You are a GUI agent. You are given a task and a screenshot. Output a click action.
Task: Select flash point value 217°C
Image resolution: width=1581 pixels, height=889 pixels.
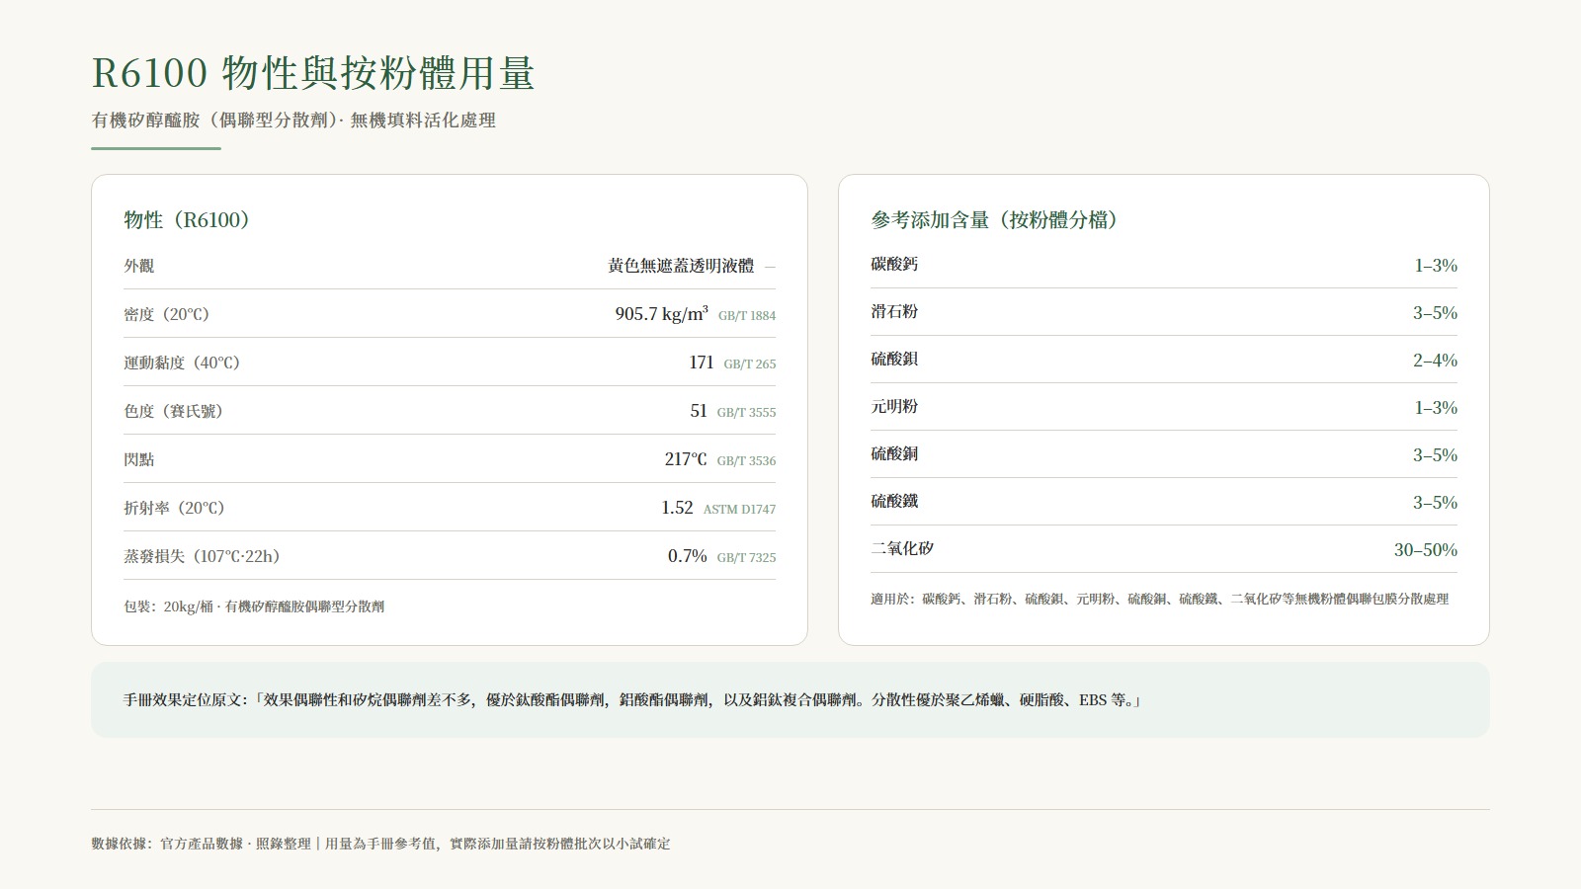[686, 459]
